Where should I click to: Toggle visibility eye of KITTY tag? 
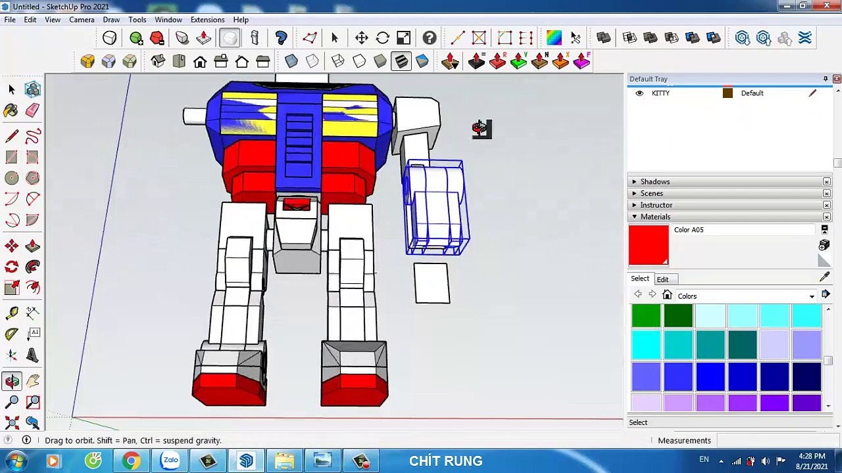(x=639, y=93)
